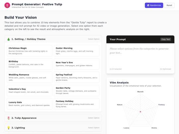Viewport: 179px width, 134px height.
Task: Click the dice icon in Randomize button
Action: coord(148,5)
